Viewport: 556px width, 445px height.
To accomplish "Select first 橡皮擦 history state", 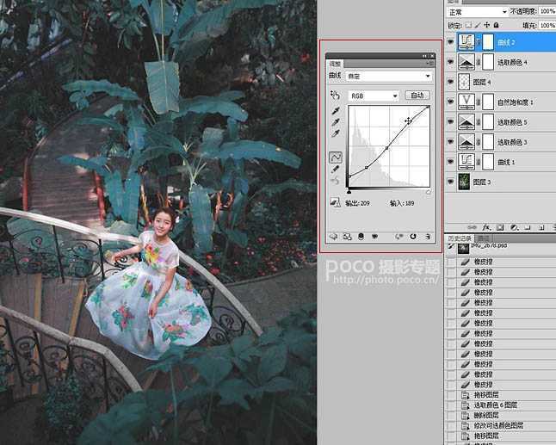I will tap(483, 262).
